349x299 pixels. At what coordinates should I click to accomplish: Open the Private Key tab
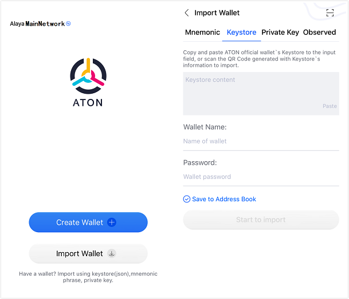pyautogui.click(x=280, y=32)
